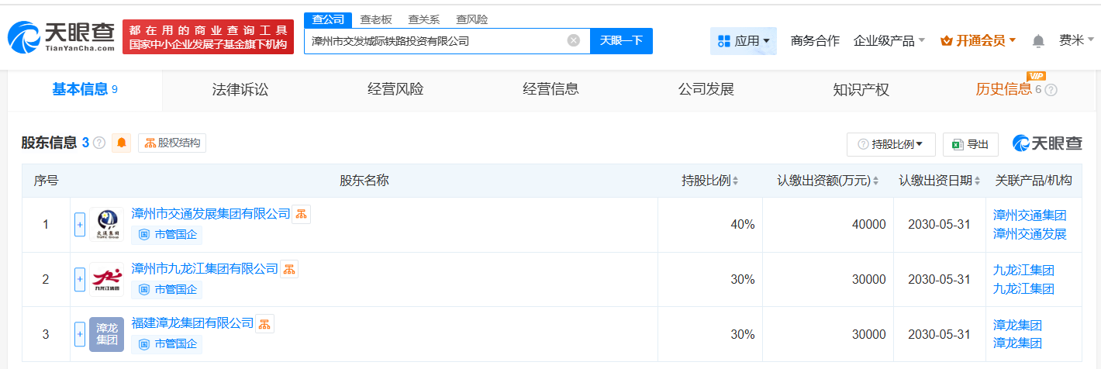The height and width of the screenshot is (369, 1101).
Task: Click help icon next to 历史信息
Action: point(1051,90)
